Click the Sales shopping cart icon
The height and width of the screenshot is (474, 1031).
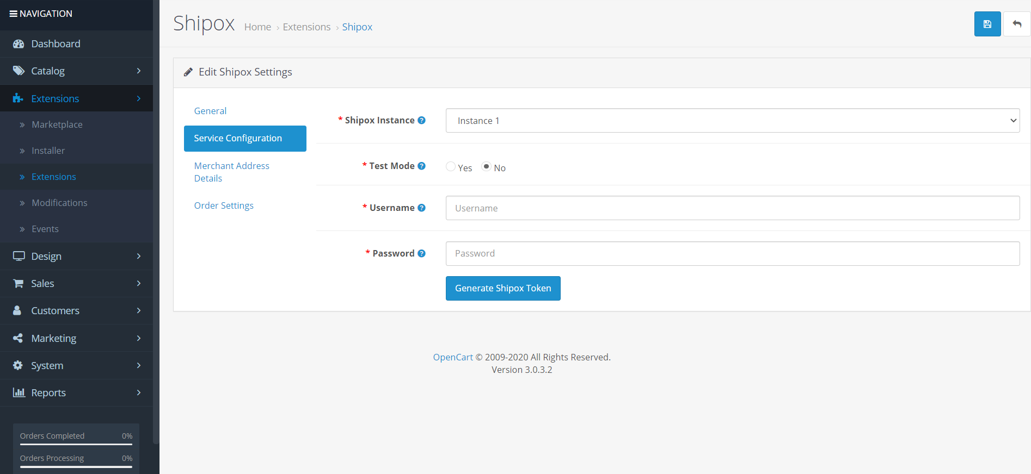point(19,283)
